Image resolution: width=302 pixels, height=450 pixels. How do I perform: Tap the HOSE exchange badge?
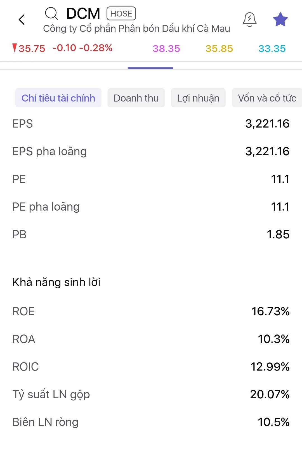[121, 14]
